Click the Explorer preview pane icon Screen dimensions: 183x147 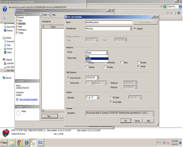(175, 13)
